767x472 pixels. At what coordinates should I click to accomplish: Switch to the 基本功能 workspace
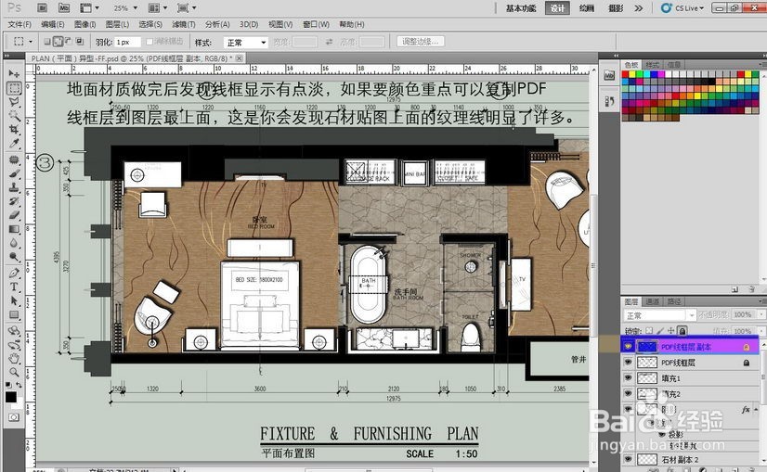[x=520, y=7]
